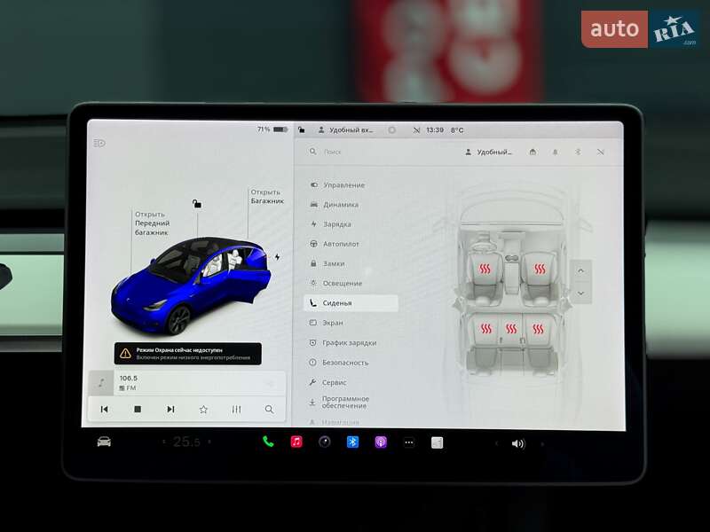The width and height of the screenshot is (710, 532).
Task: Adjust the 25.5 climate temperature control
Action: tap(184, 440)
